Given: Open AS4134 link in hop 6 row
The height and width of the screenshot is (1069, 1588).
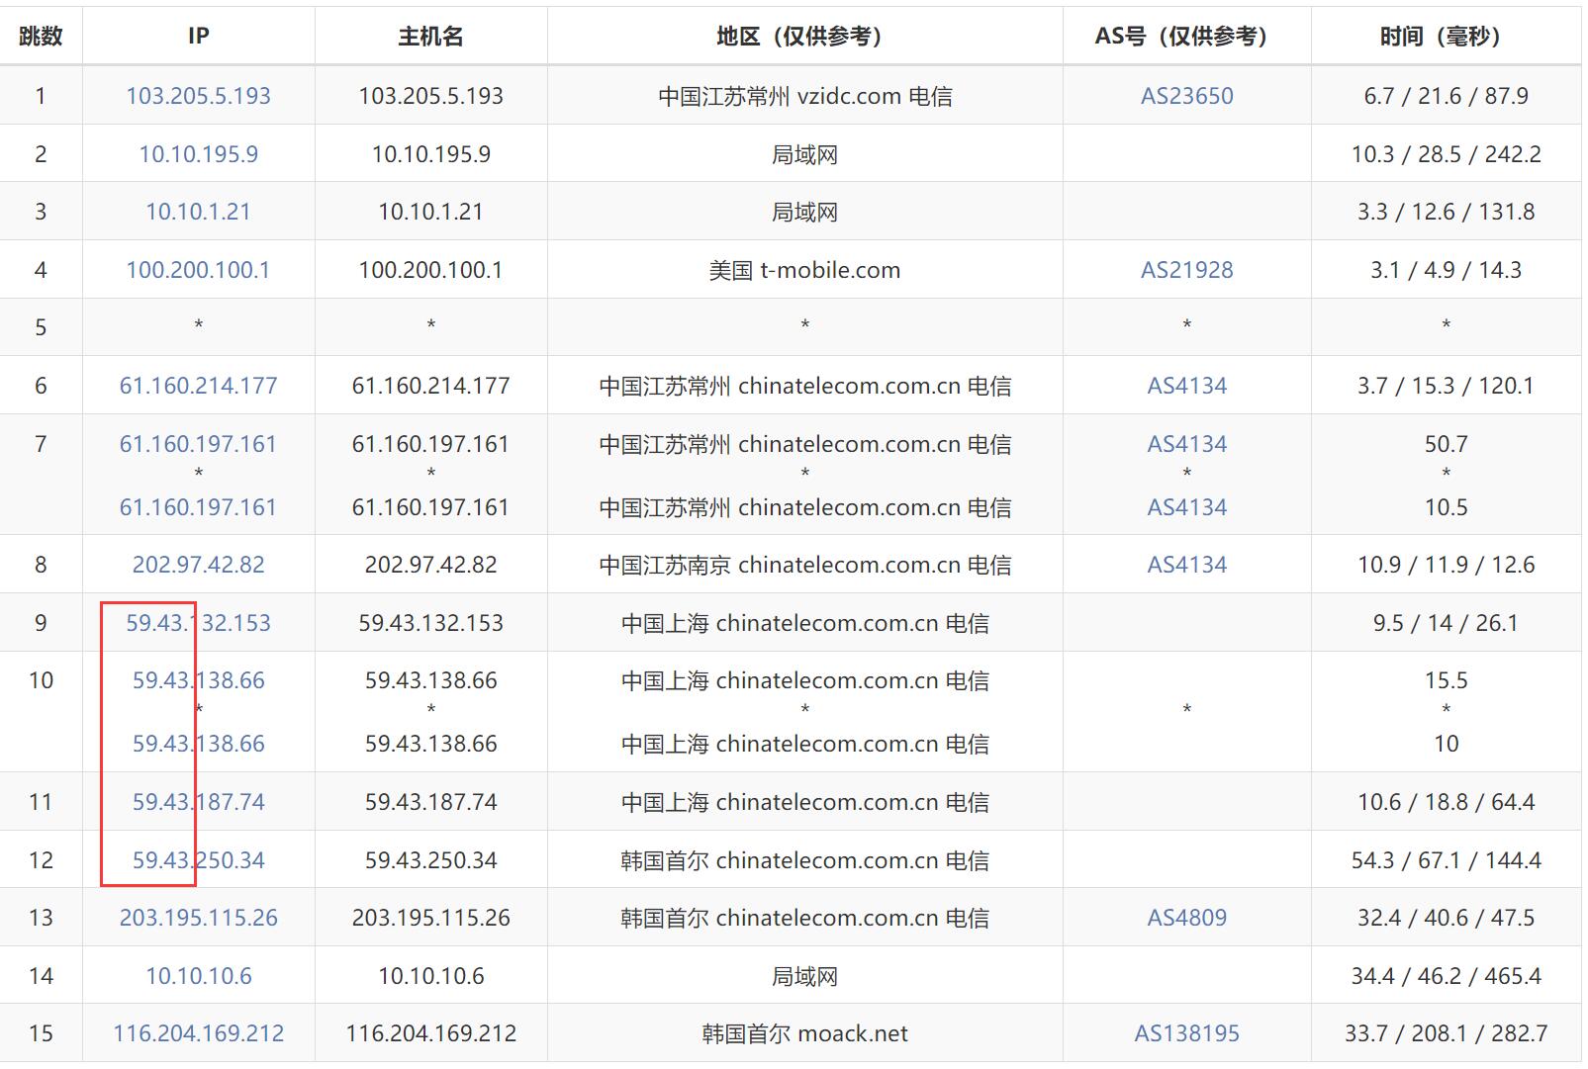Looking at the screenshot, I should (1186, 386).
